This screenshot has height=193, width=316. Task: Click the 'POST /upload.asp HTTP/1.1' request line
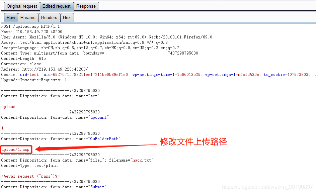pyautogui.click(x=30, y=26)
